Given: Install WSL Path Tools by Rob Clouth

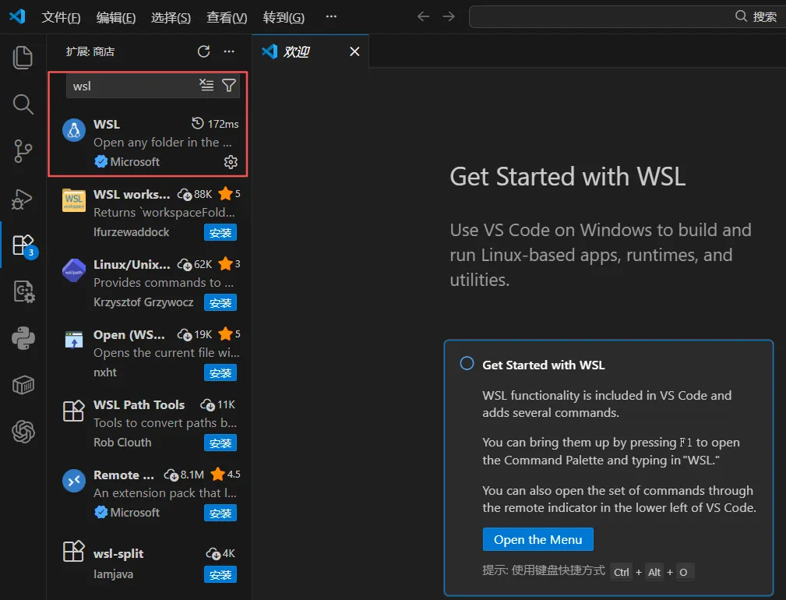Looking at the screenshot, I should coord(220,443).
